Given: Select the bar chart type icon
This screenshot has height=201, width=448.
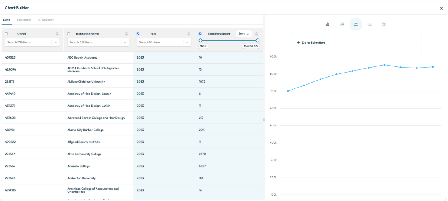Looking at the screenshot, I should [x=327, y=24].
